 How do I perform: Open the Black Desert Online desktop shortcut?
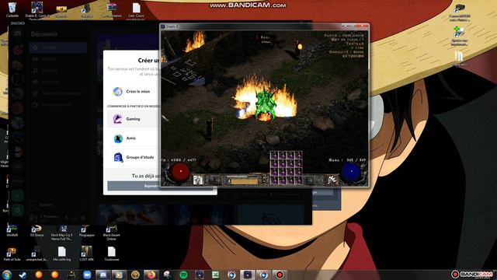coord(111,233)
